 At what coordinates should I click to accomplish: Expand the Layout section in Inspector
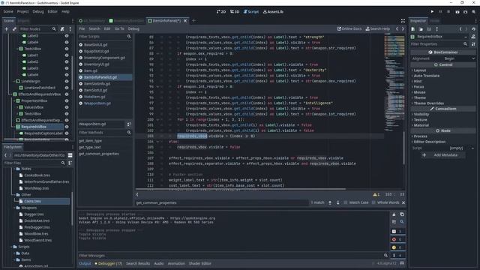click(420, 70)
